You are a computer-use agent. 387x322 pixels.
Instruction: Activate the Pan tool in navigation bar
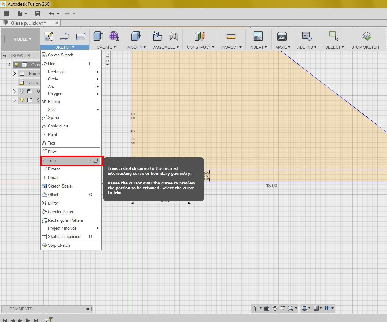[x=274, y=308]
